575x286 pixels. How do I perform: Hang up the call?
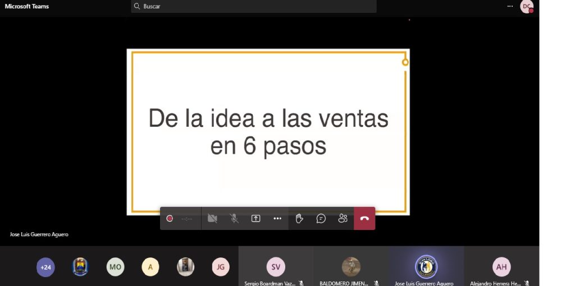coord(364,219)
